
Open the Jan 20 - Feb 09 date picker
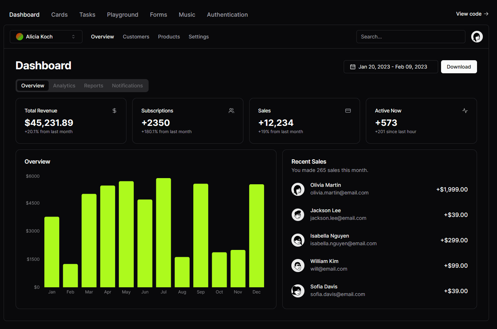click(x=391, y=67)
